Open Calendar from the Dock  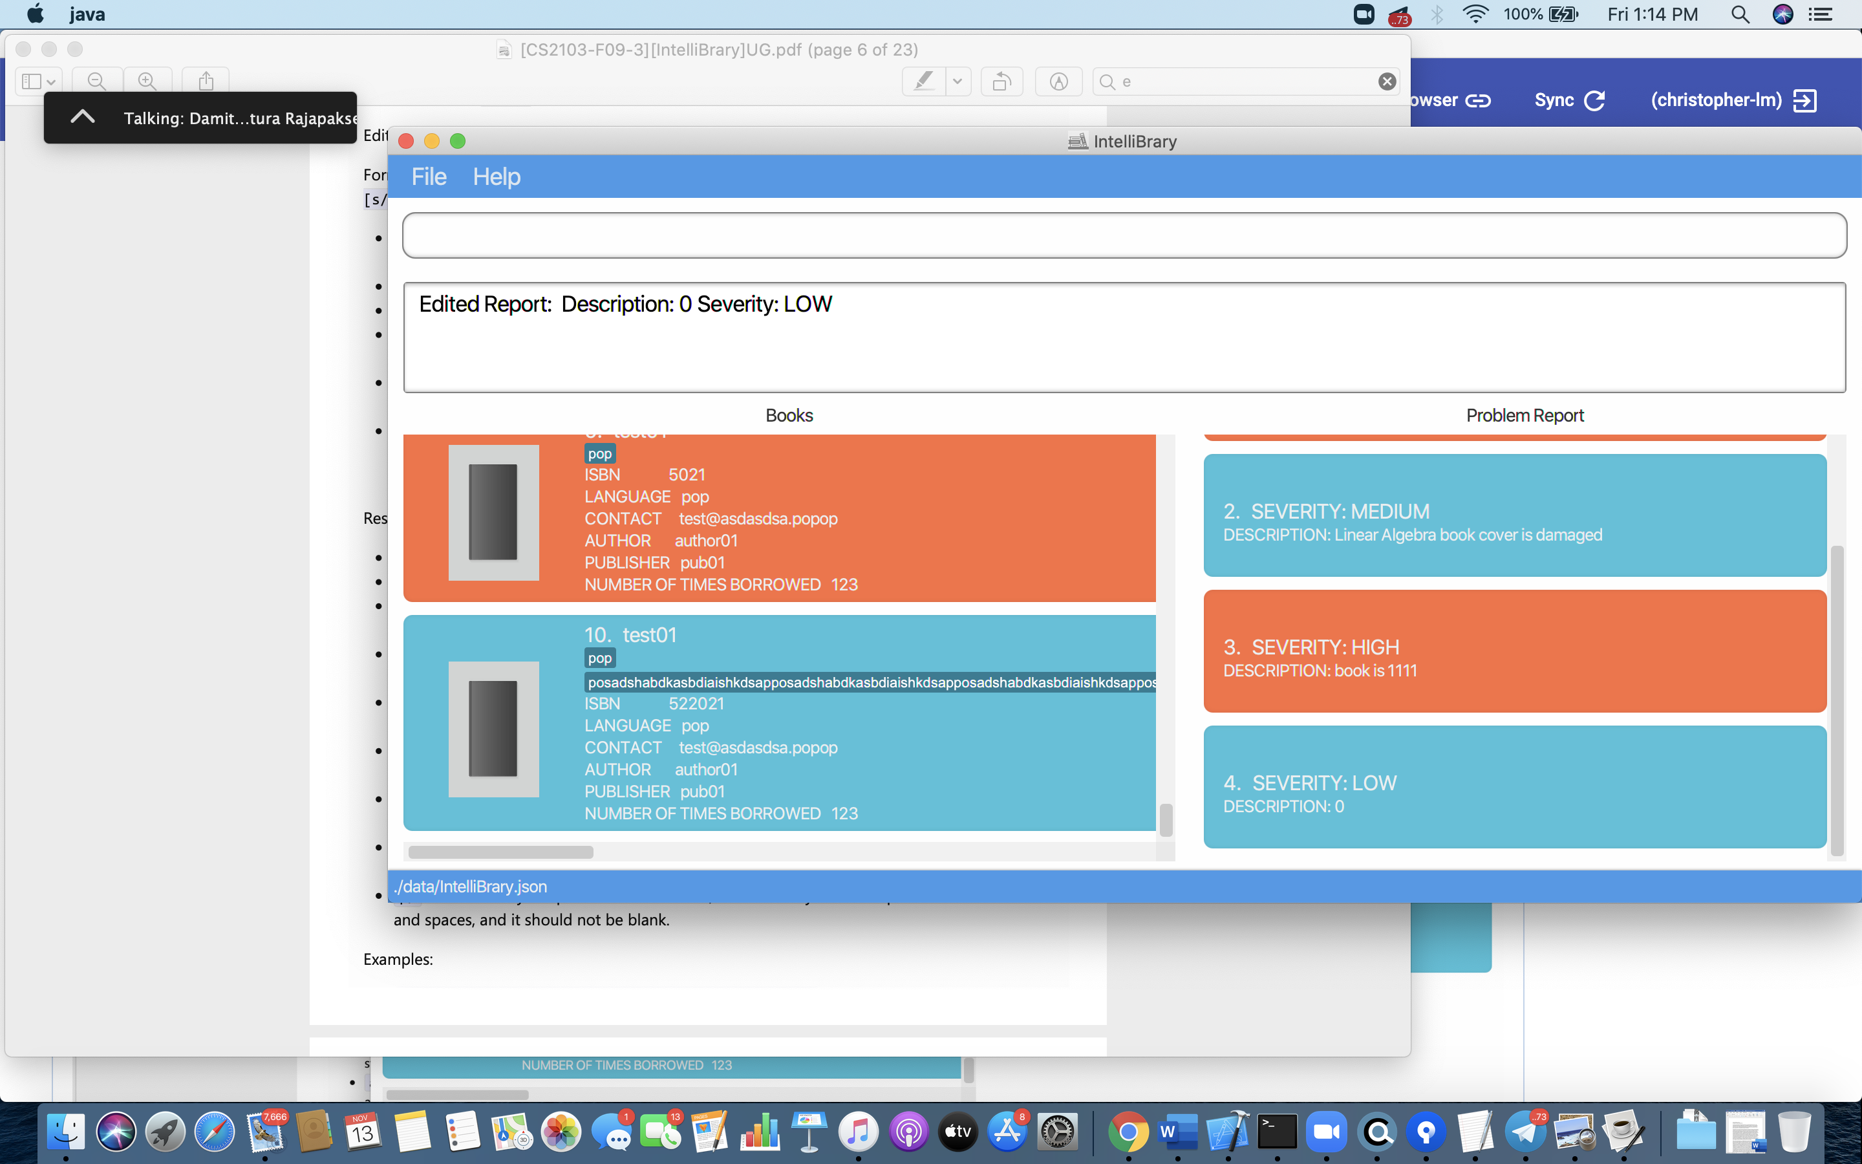363,1132
